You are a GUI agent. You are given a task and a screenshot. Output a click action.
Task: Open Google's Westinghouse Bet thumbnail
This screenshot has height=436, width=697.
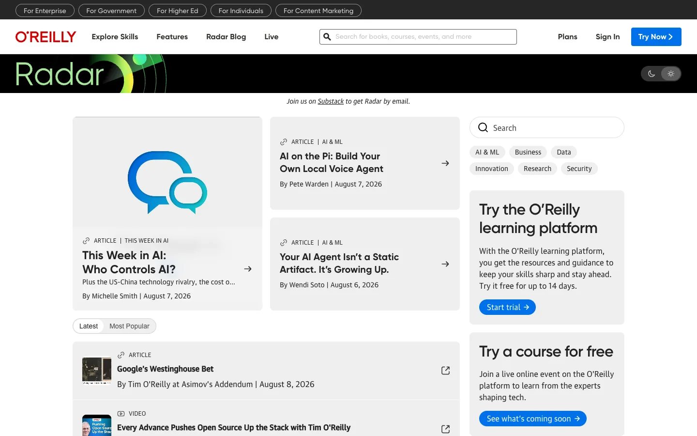click(x=97, y=371)
